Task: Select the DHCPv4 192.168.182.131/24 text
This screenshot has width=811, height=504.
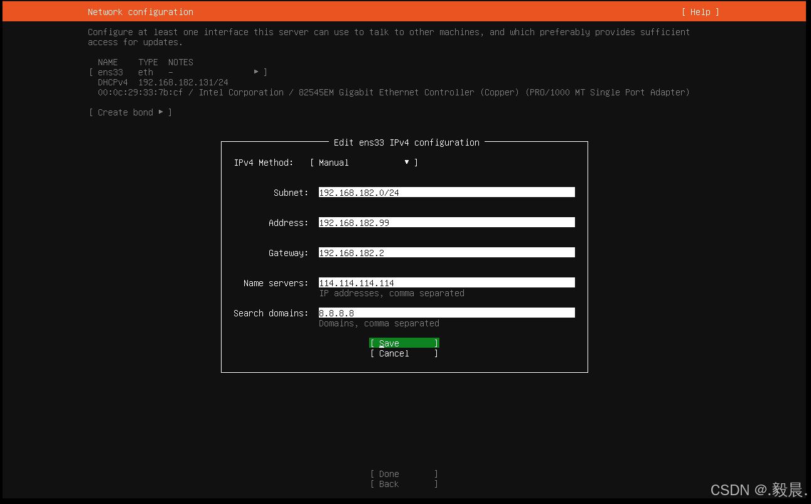Action: 163,82
